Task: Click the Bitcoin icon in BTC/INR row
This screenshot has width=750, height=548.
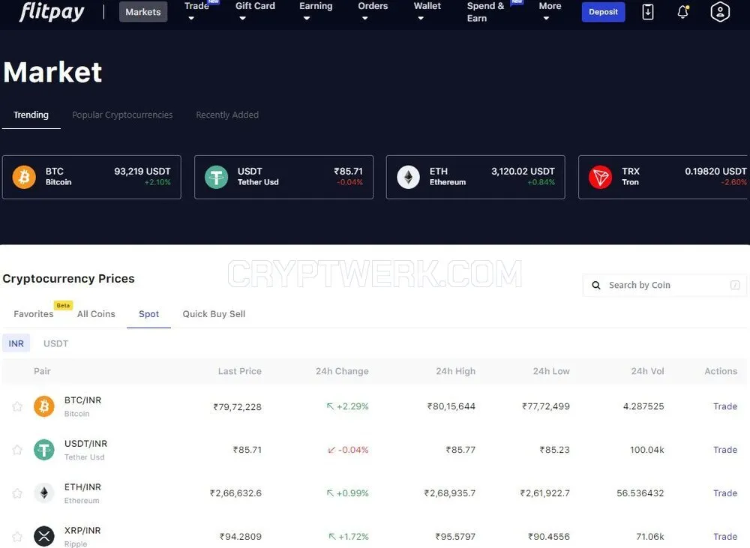Action: tap(44, 406)
